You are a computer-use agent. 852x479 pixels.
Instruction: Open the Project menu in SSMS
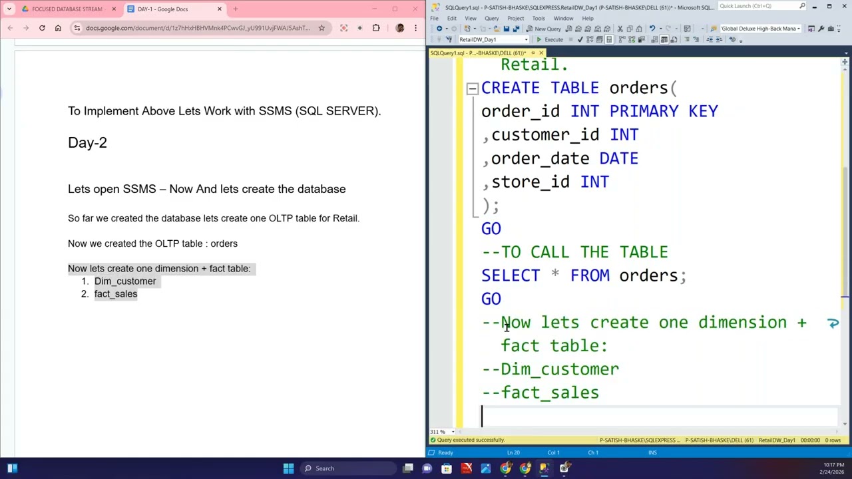515,18
